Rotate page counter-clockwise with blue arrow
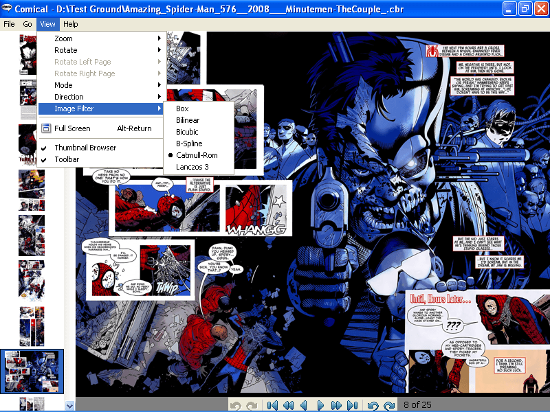The width and height of the screenshot is (550, 412). coord(373,405)
